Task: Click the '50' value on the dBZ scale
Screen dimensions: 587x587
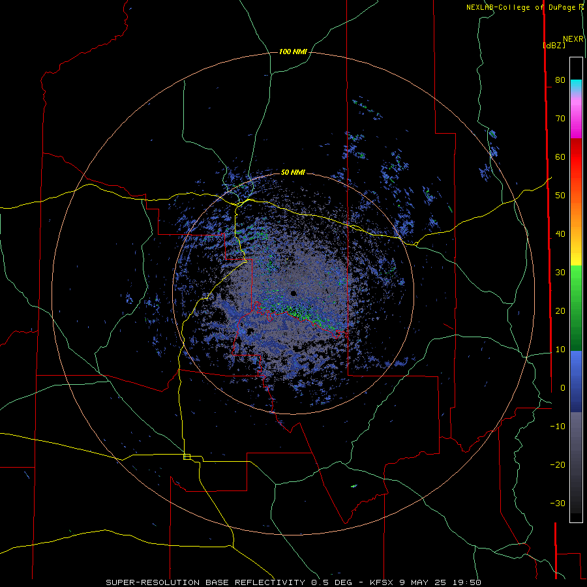Action: pyautogui.click(x=560, y=196)
